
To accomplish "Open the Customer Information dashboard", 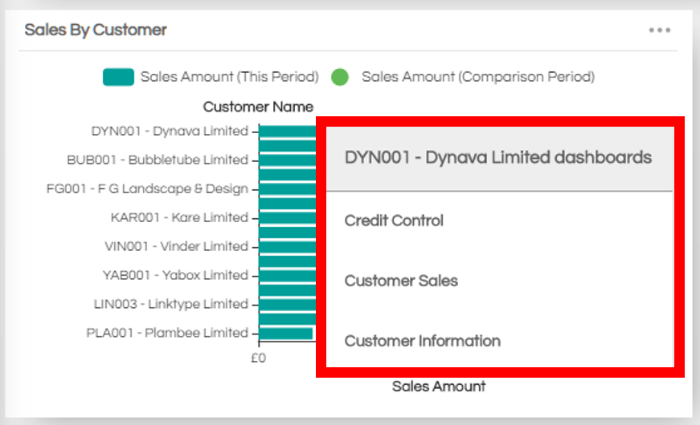I will pos(422,341).
